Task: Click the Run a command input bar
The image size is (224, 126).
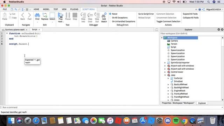Action: pos(112,107)
